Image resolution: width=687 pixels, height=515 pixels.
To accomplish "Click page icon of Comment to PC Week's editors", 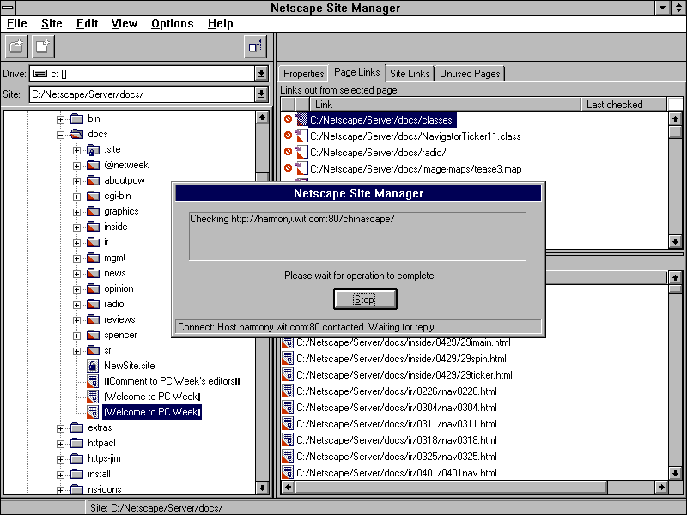I will click(x=93, y=381).
